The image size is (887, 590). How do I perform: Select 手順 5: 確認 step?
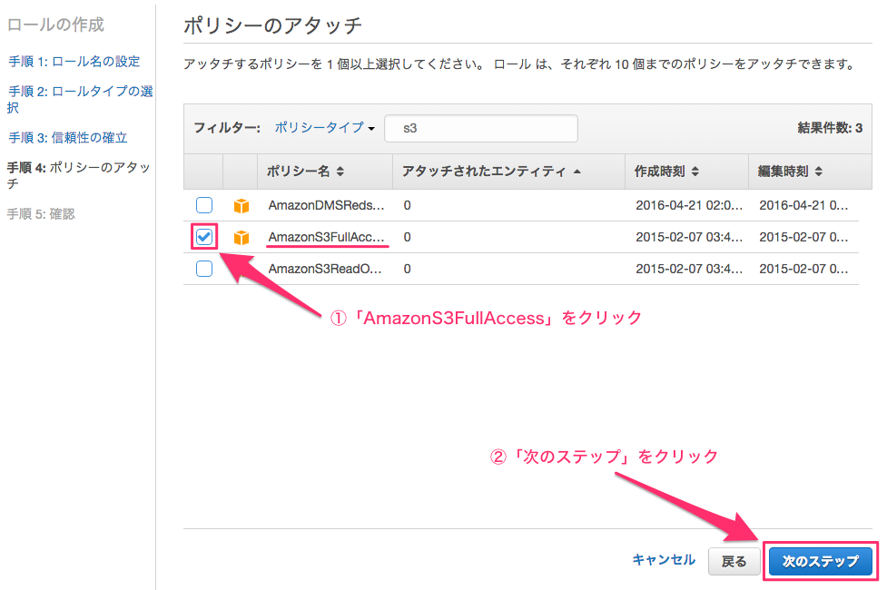pos(41,214)
